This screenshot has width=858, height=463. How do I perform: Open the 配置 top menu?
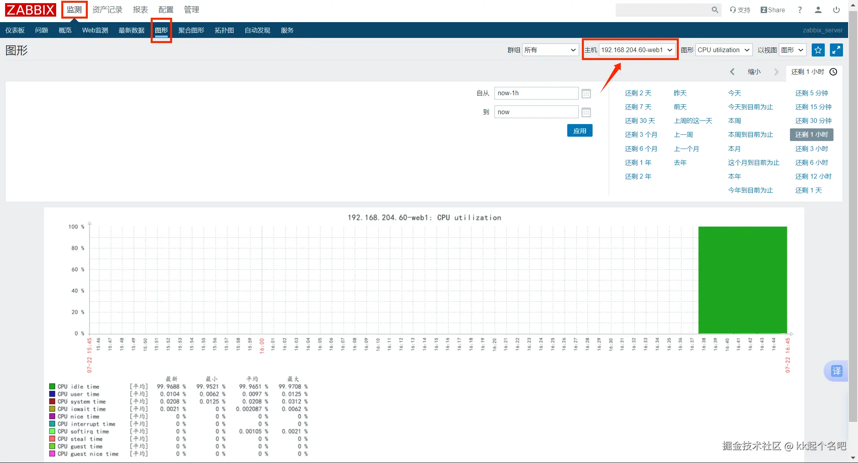[166, 9]
